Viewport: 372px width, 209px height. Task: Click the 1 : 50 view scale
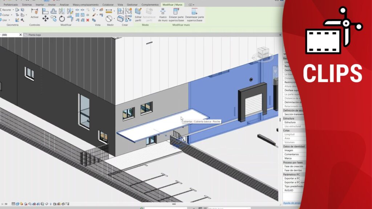click(5, 204)
